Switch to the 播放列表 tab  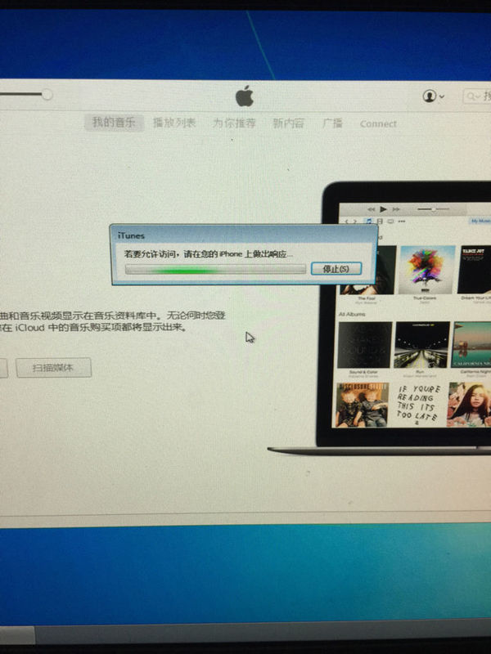tap(174, 123)
